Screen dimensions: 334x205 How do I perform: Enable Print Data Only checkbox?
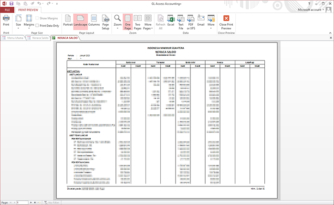tap(38, 26)
